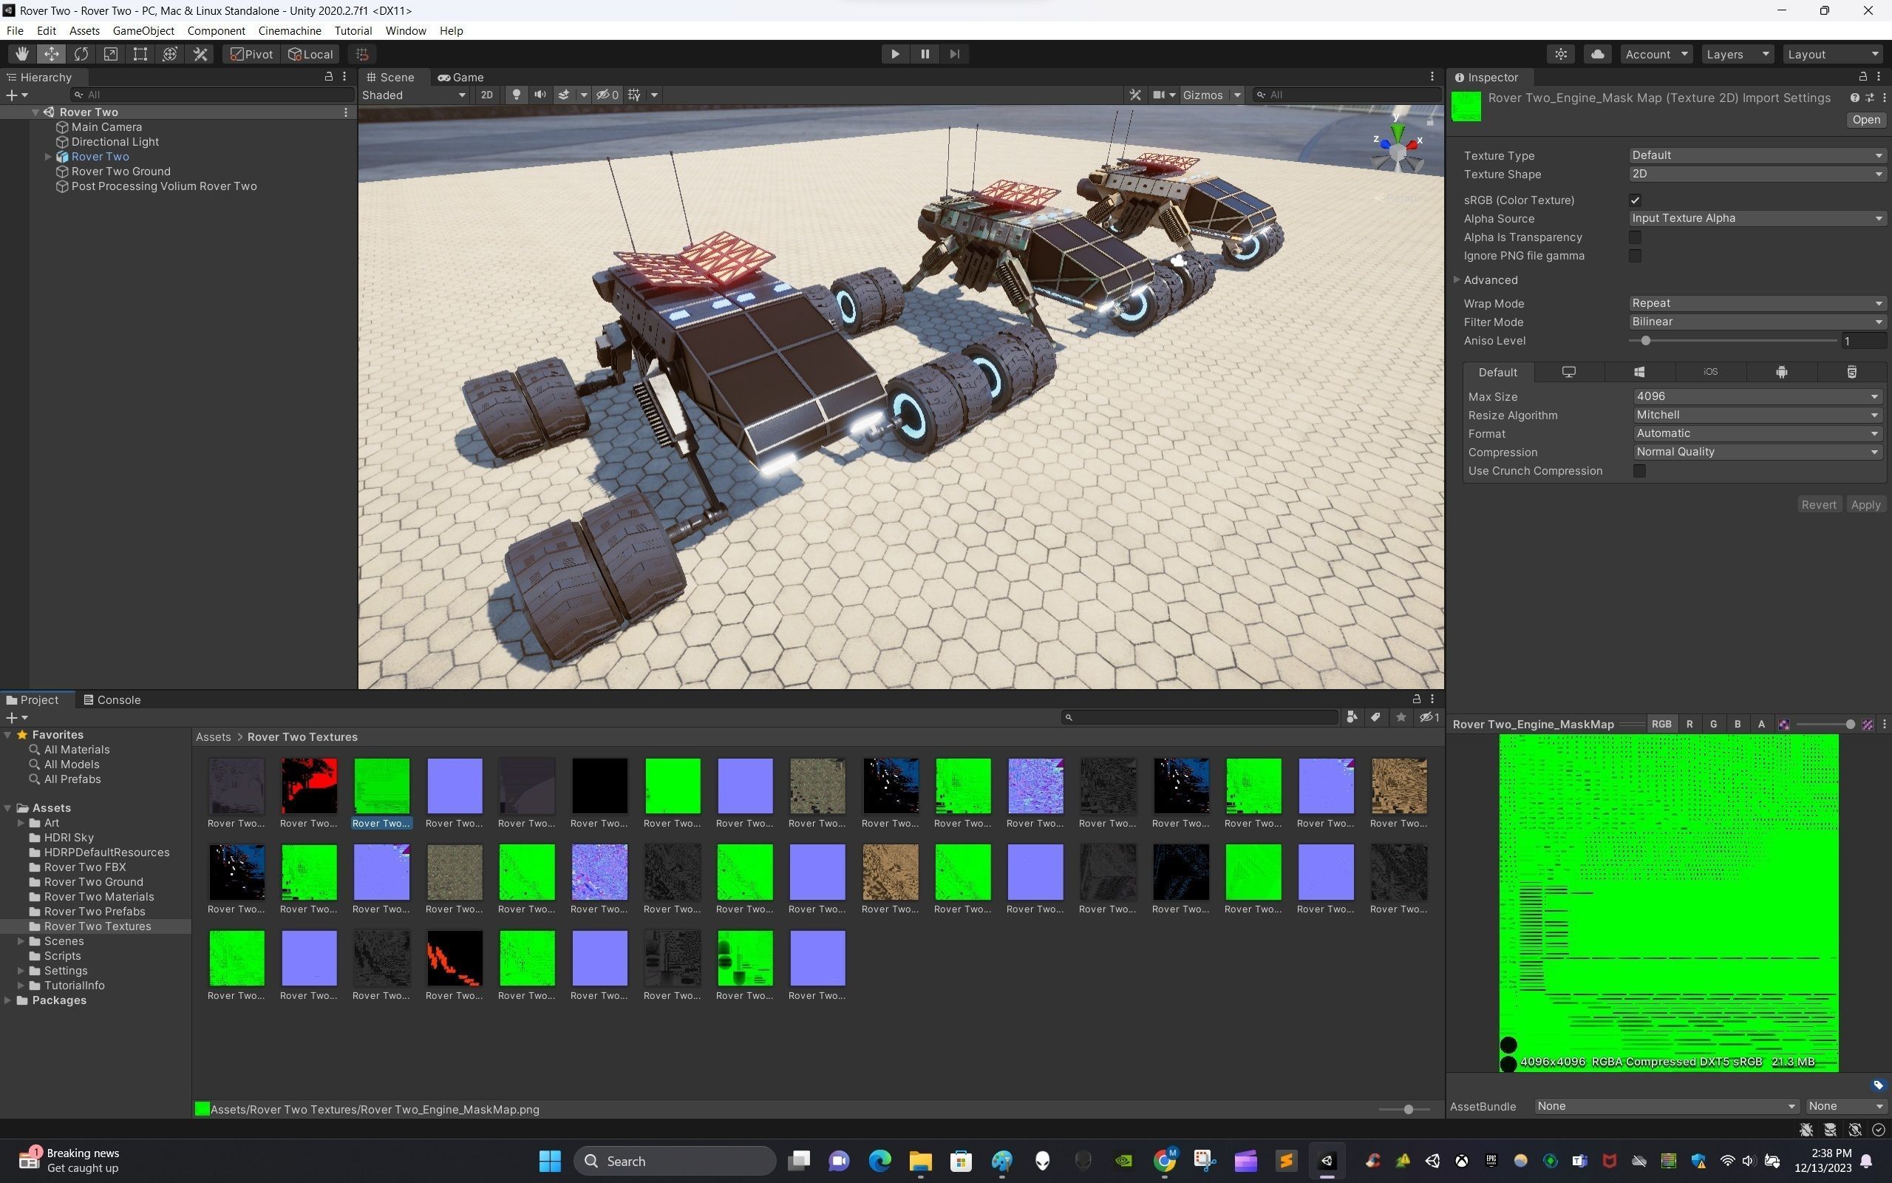This screenshot has width=1892, height=1183.
Task: Select the Hand tool in toolbar
Action: [22, 54]
